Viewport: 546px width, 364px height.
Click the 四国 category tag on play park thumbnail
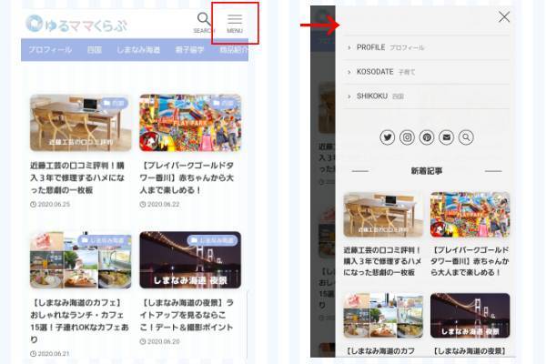224,103
